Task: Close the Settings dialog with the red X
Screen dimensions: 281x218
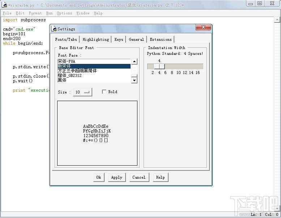Action: coord(203,27)
